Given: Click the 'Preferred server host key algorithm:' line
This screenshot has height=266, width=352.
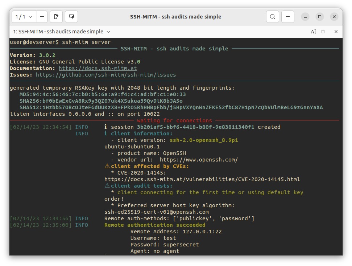Looking at the screenshot, I should click(x=173, y=205).
